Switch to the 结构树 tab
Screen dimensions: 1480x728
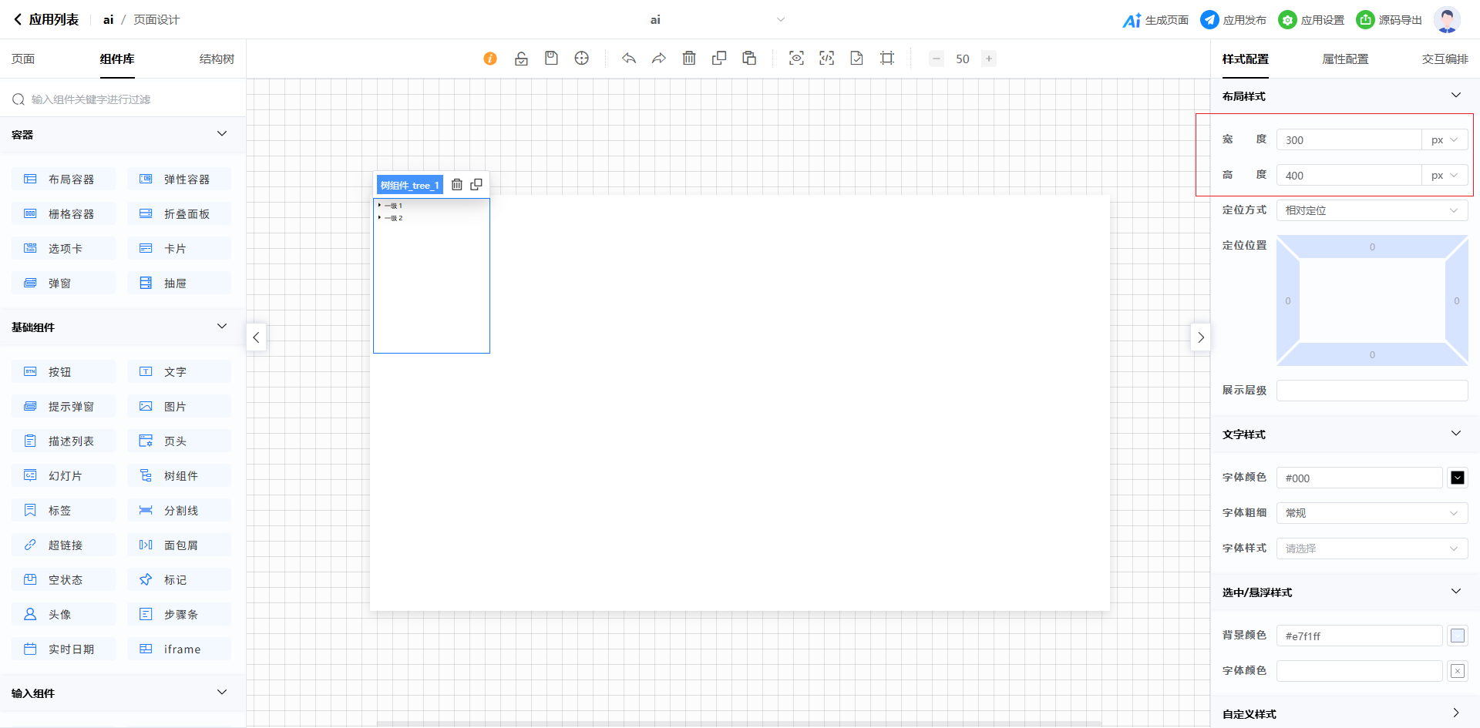pyautogui.click(x=217, y=59)
